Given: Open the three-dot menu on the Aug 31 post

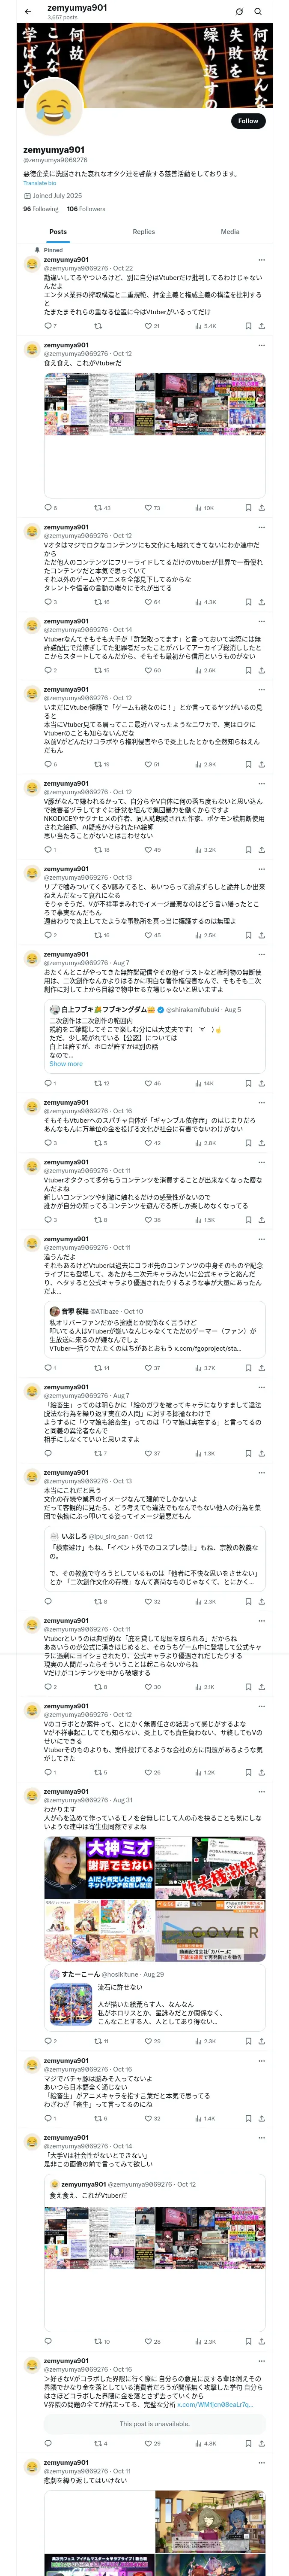Looking at the screenshot, I should point(261,1792).
